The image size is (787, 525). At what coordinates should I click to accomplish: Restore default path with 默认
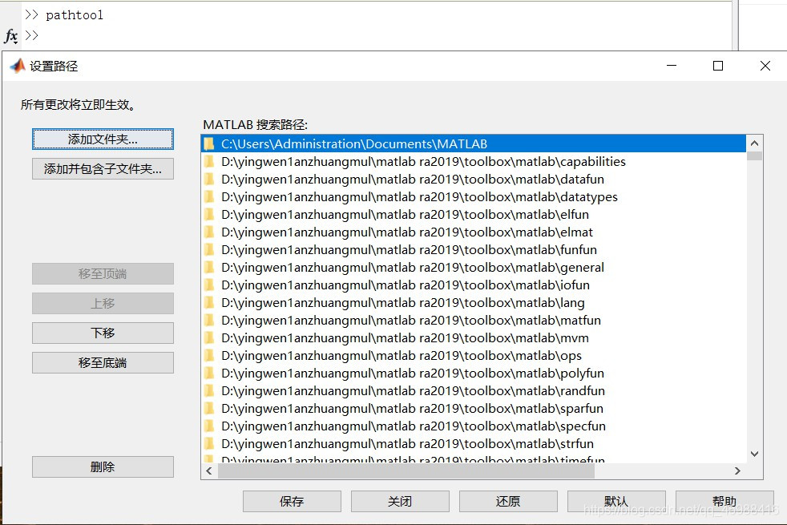click(616, 501)
